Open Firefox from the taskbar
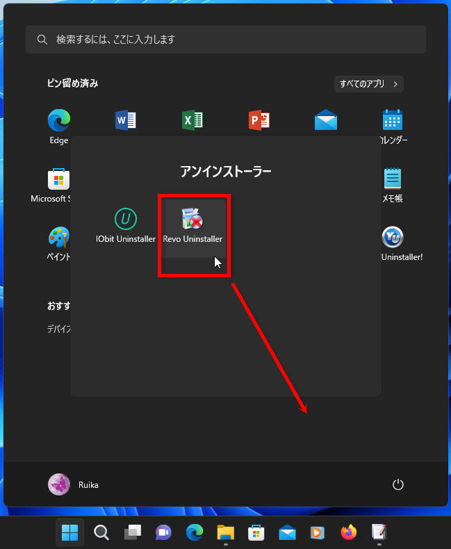The image size is (451, 549). coord(348,532)
